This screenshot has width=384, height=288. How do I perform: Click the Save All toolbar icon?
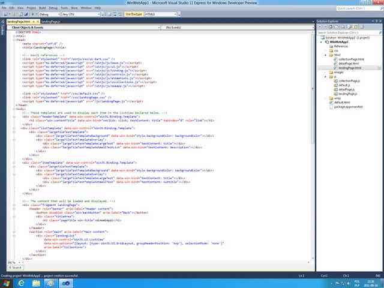tap(26, 14)
